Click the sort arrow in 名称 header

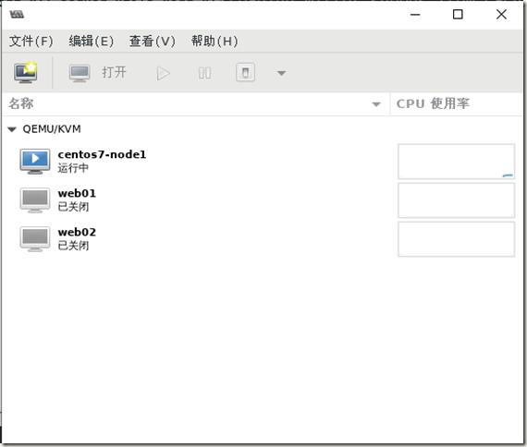coord(376,104)
